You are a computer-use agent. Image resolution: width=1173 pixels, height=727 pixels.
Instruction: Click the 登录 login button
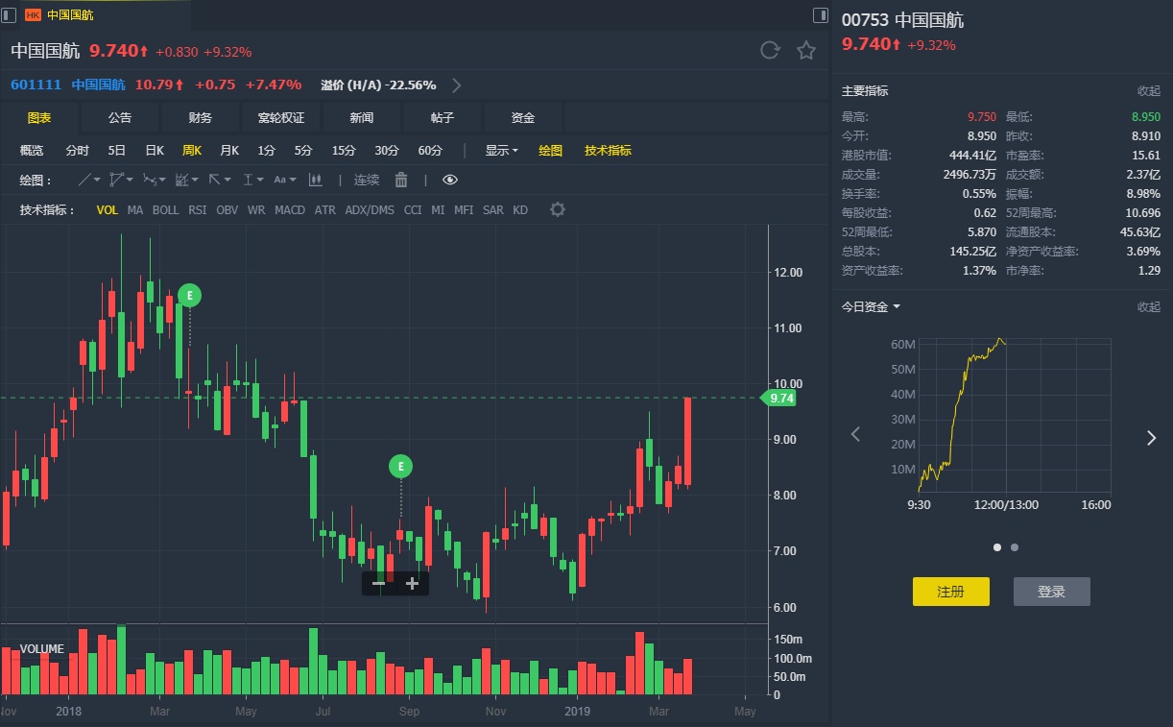click(x=1052, y=592)
